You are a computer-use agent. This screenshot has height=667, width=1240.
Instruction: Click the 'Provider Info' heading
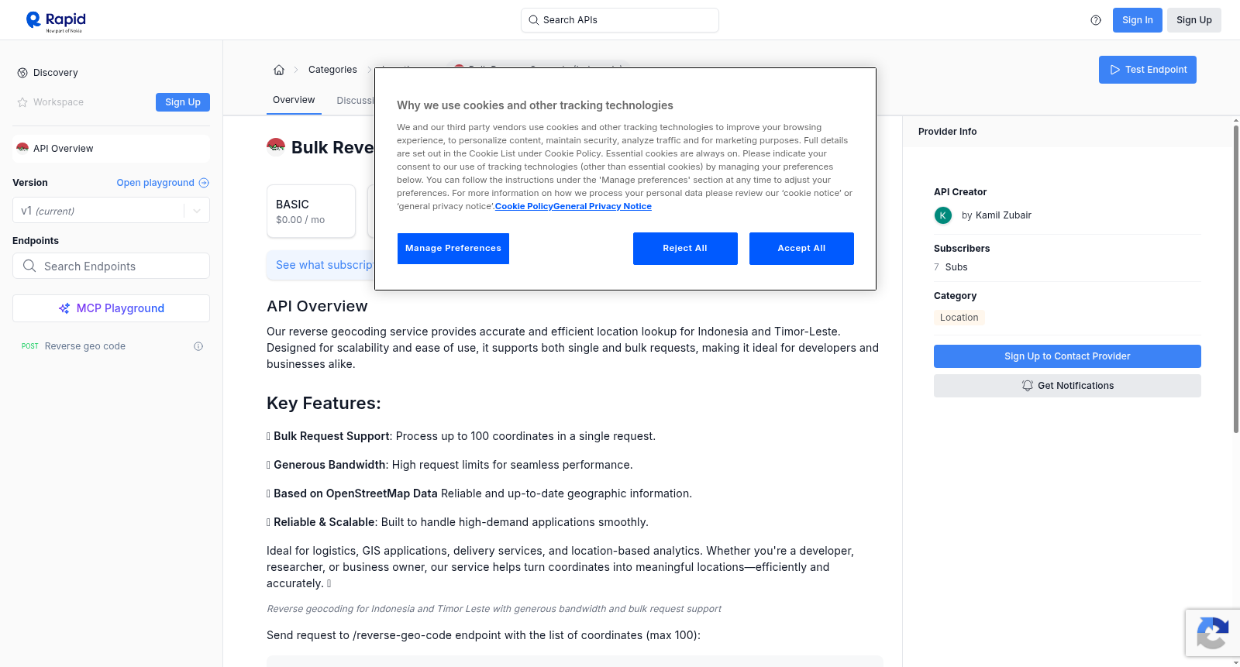click(947, 132)
